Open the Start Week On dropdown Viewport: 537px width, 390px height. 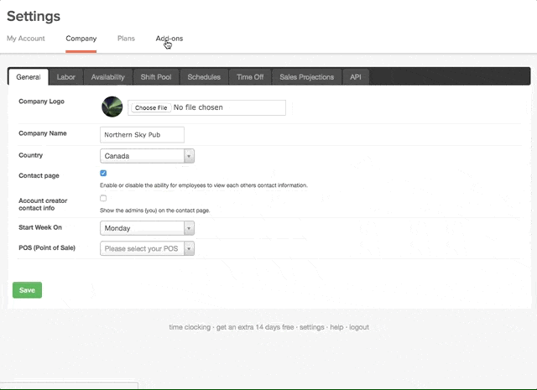tap(148, 228)
